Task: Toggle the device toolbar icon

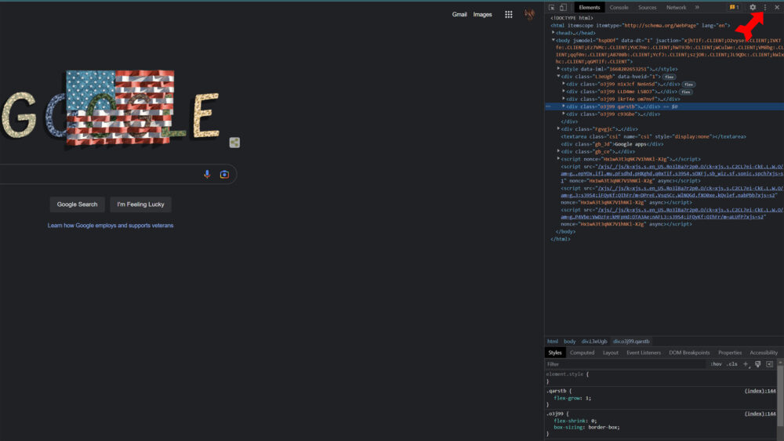Action: point(563,7)
